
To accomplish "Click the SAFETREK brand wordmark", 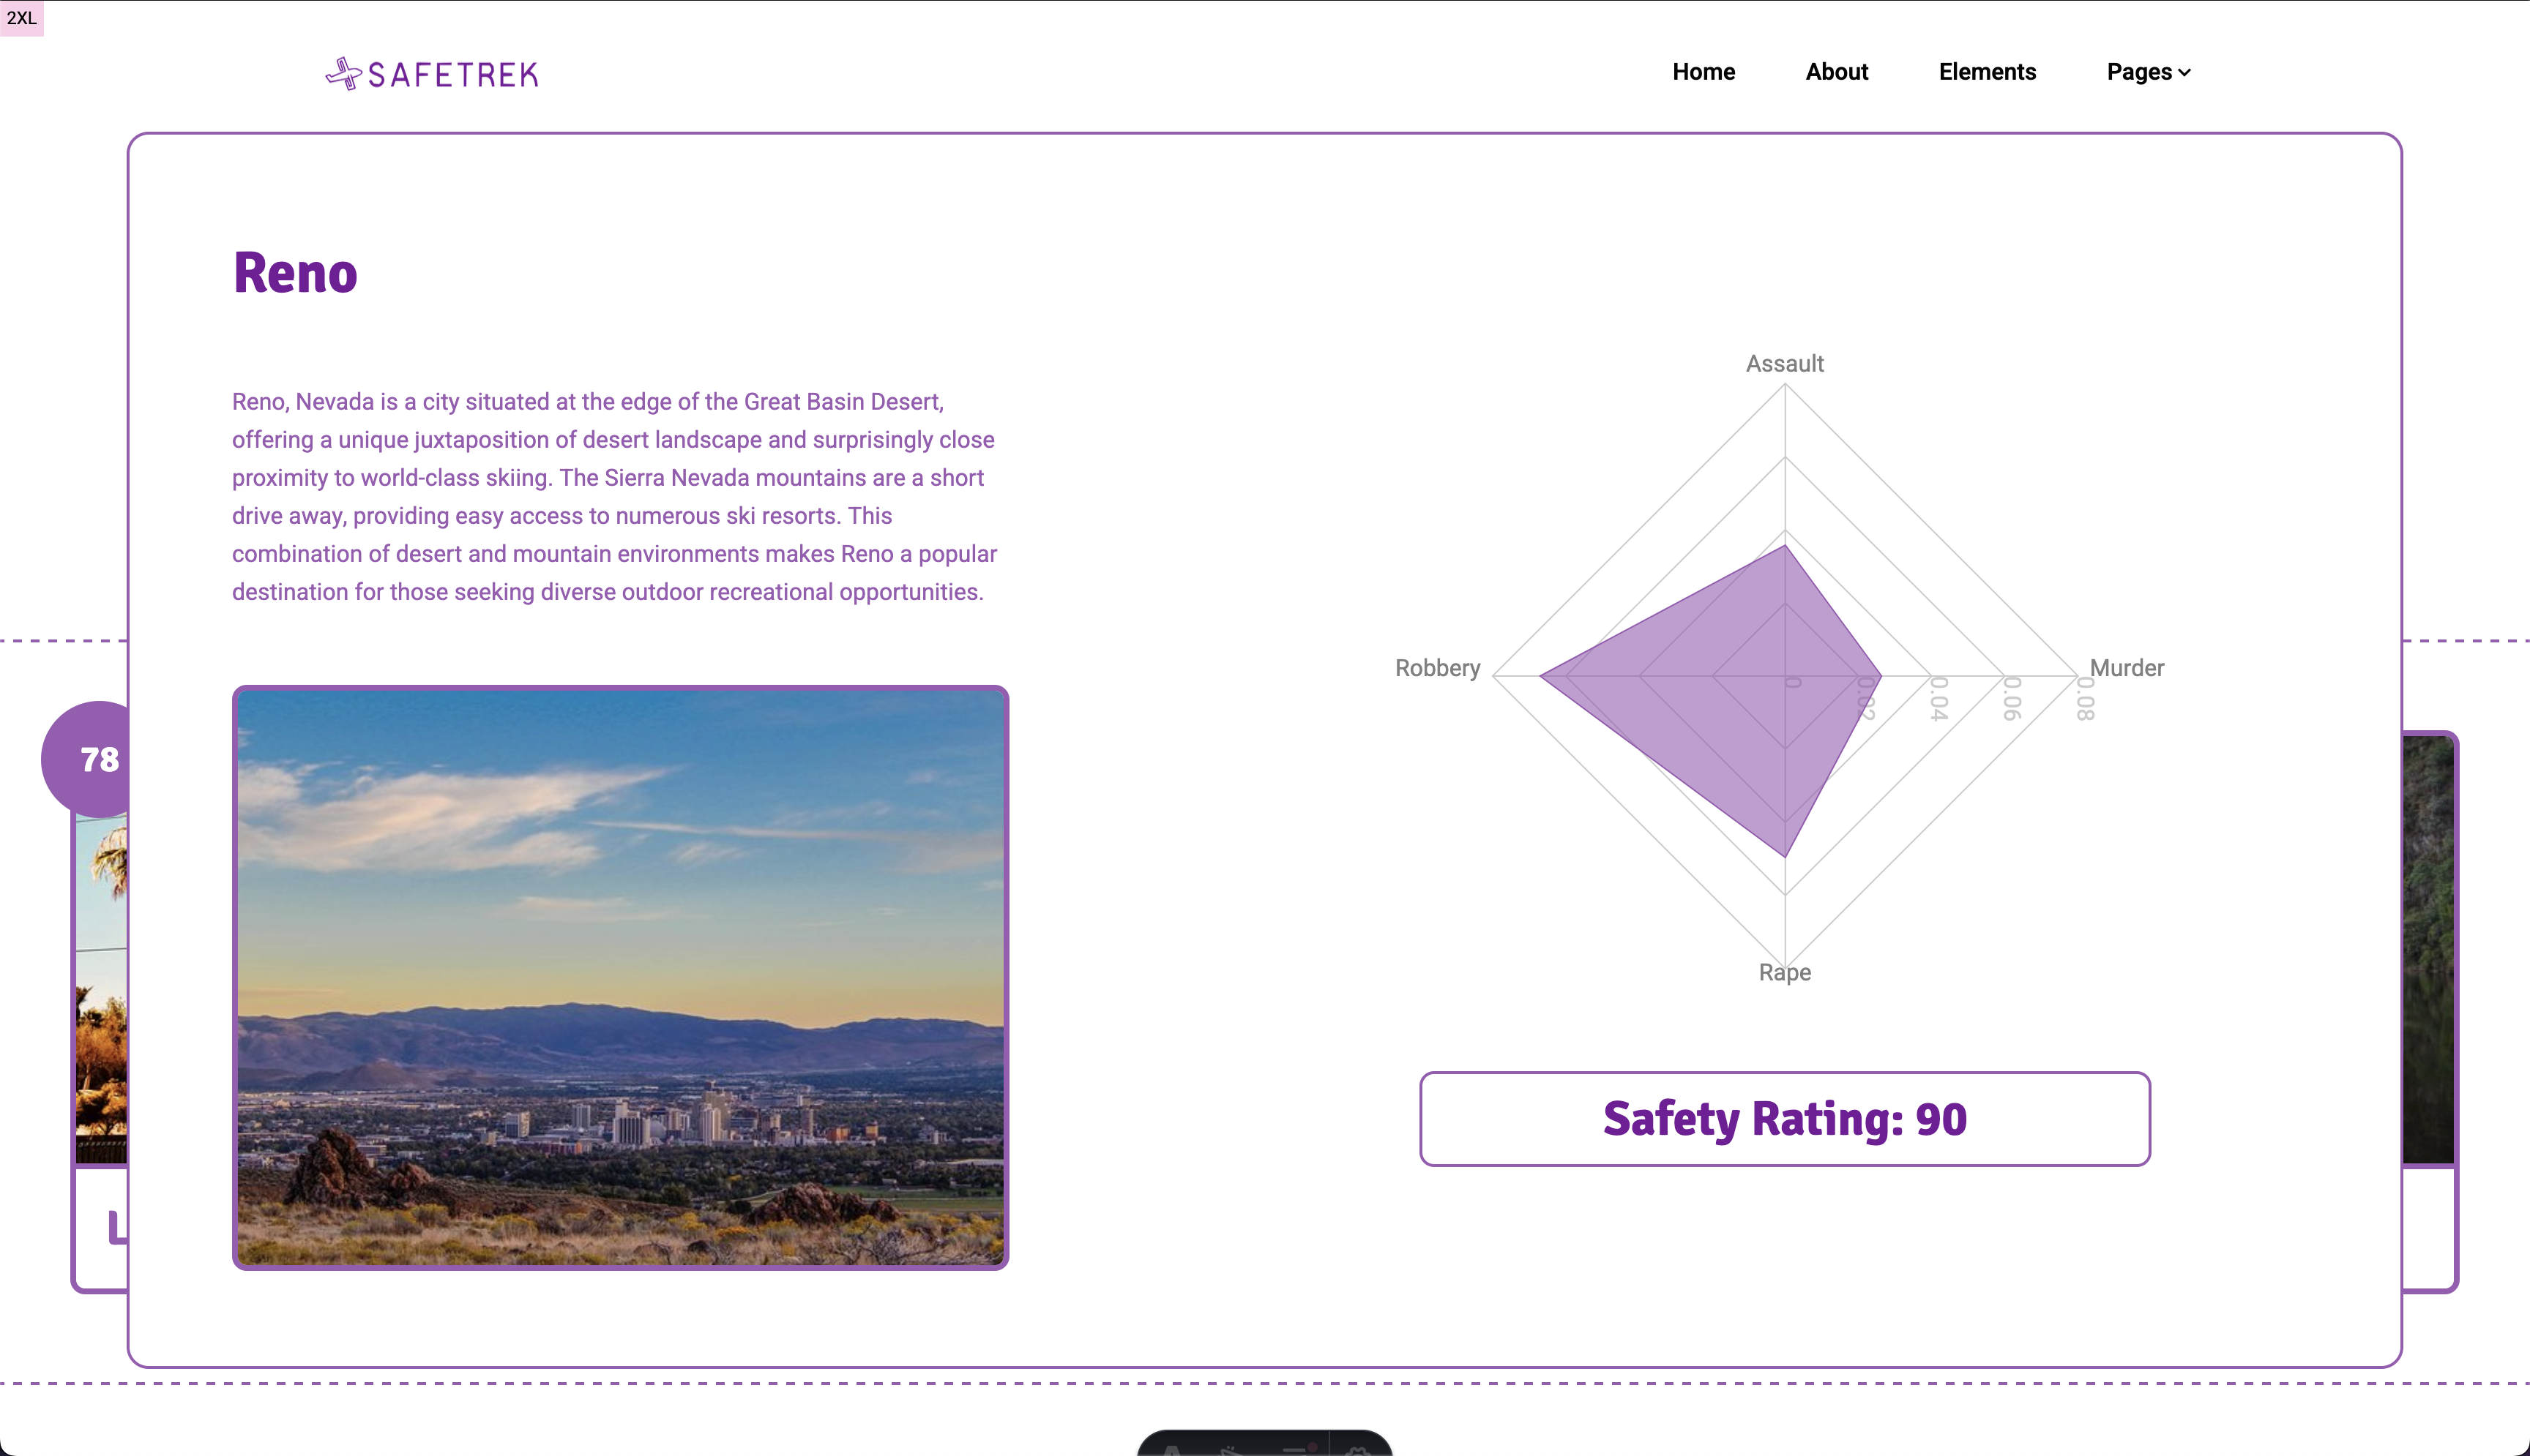I will pyautogui.click(x=452, y=75).
